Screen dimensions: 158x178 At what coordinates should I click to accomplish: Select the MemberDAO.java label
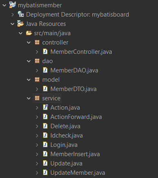[74, 70]
